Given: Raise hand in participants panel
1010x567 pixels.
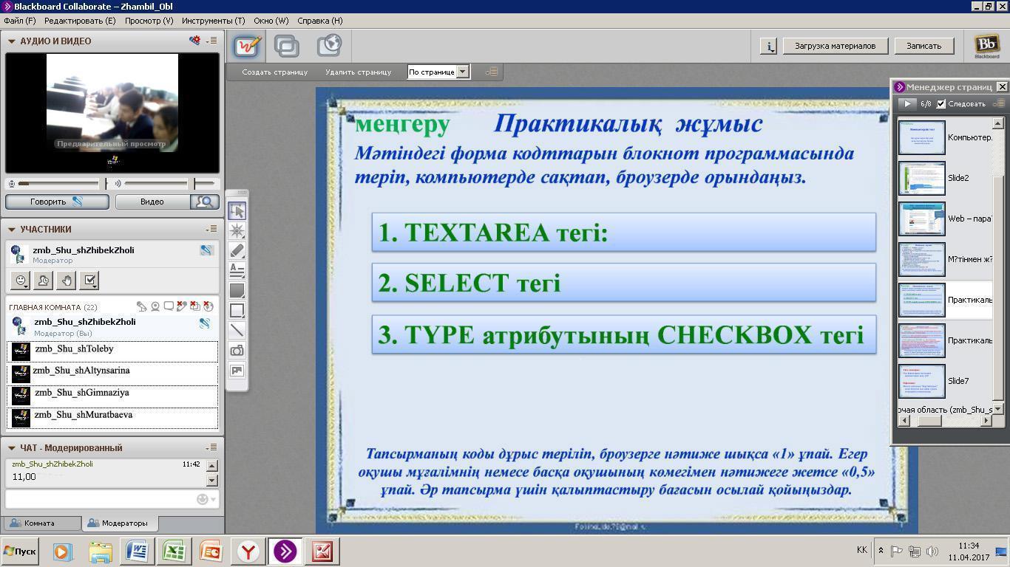Looking at the screenshot, I should 67,281.
